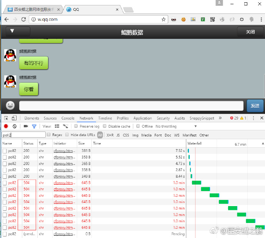Sort requests by Status column header
This screenshot has height=238, width=265.
coord(30,143)
